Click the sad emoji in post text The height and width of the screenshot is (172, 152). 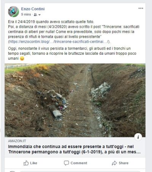point(22,59)
